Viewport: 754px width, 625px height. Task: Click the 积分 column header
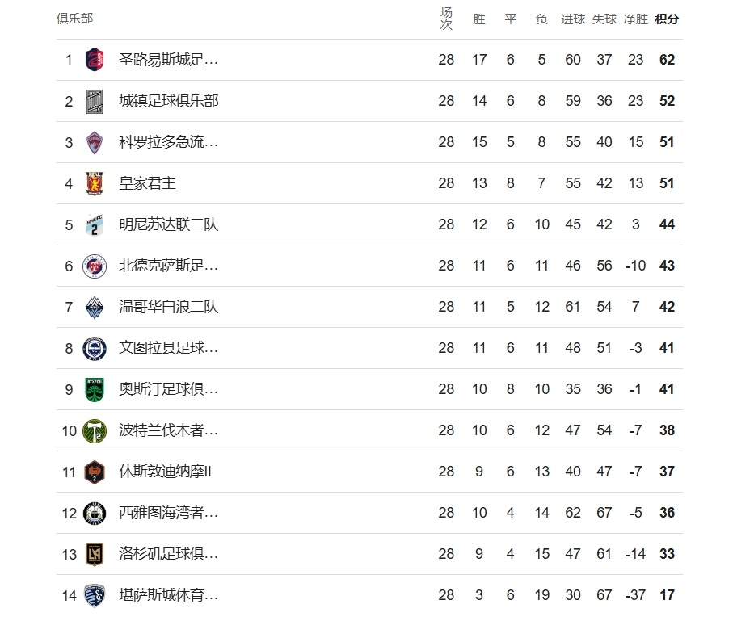click(x=667, y=19)
